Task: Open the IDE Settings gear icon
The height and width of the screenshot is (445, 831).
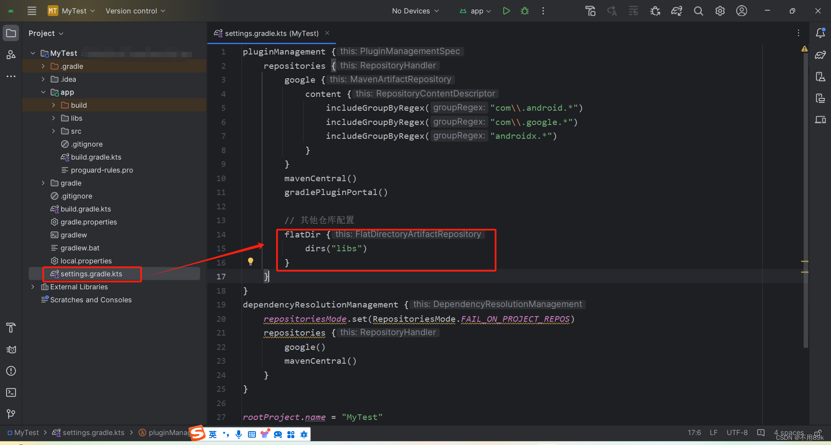Action: [720, 11]
